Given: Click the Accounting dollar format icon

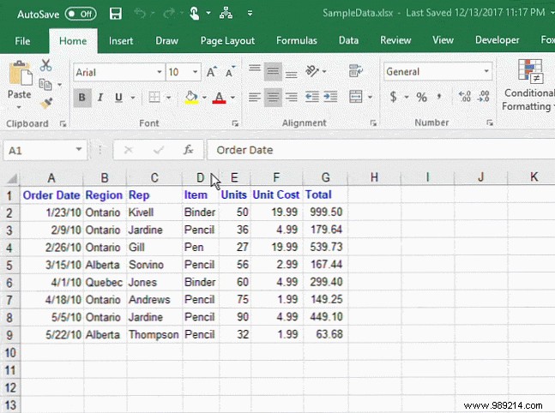Looking at the screenshot, I should click(393, 97).
